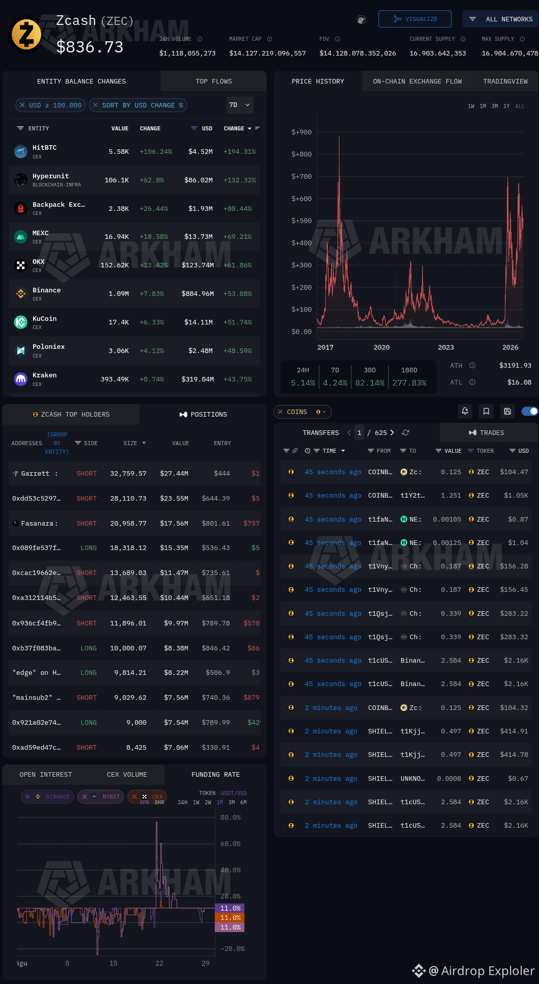Screen dimensions: 539x984
Task: Set price history range to 1Y
Action: tap(506, 106)
